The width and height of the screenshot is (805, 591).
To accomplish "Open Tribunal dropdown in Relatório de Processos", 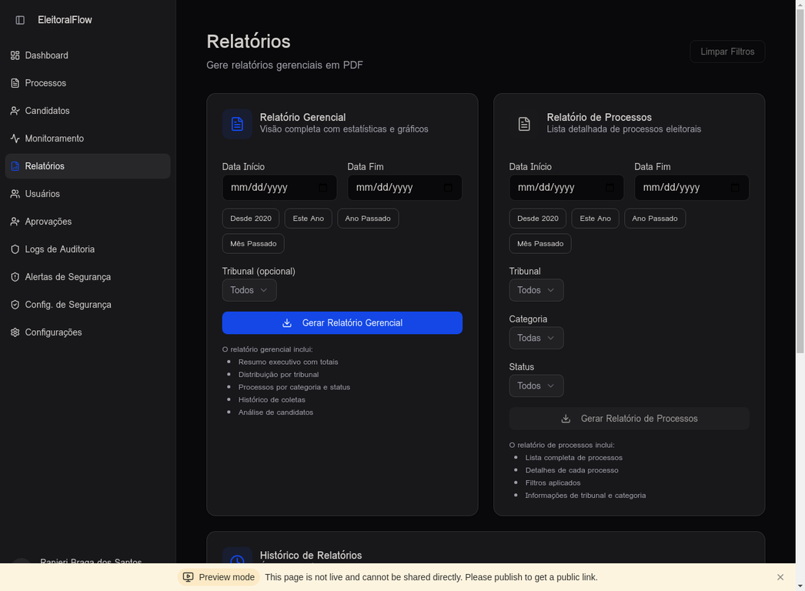I will point(536,290).
